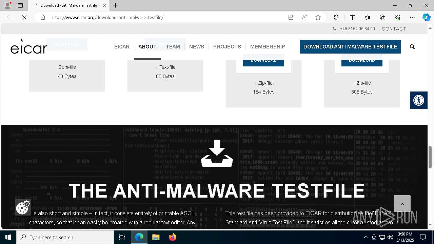Stop loading the page
This screenshot has height=244, width=434.
[24, 17]
